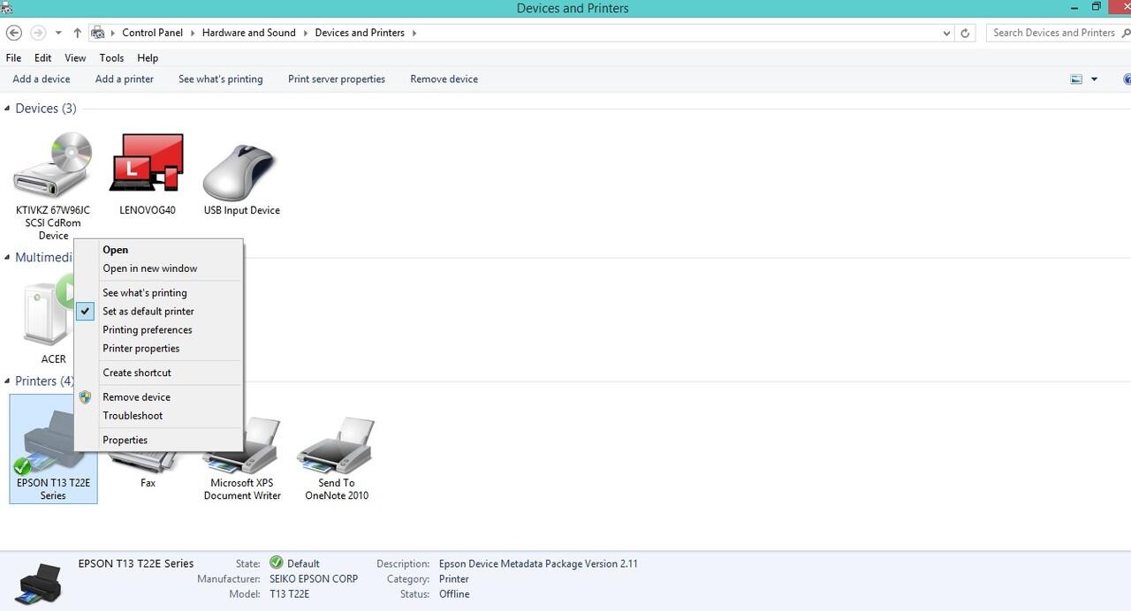Click Add a device in the toolbar
Viewport: 1131px width, 611px height.
pyautogui.click(x=42, y=79)
